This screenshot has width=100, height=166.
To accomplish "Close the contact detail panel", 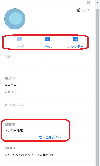I will [x=89, y=2].
